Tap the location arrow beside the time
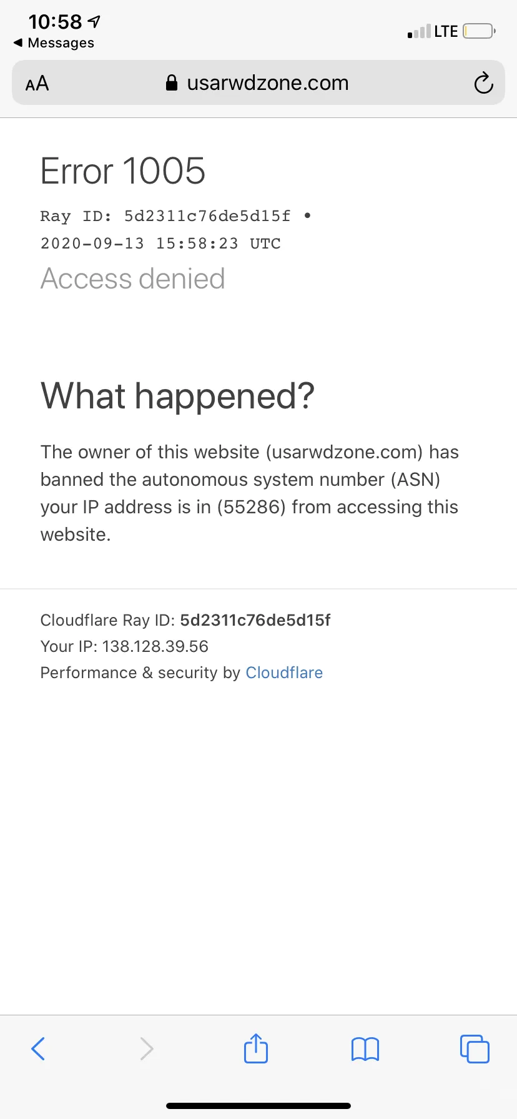517x1119 pixels. click(x=94, y=22)
